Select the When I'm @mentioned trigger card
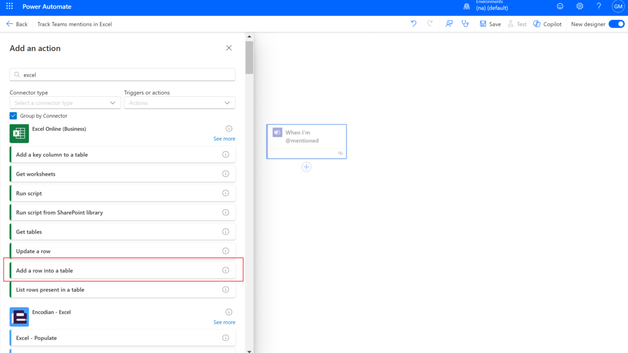Screen dimensions: 628x353 pyautogui.click(x=307, y=141)
